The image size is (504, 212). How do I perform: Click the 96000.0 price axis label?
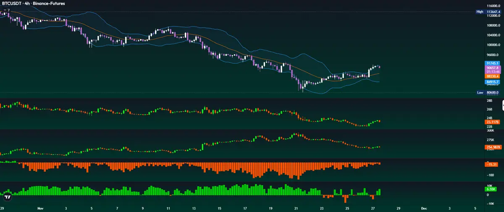coord(493,55)
